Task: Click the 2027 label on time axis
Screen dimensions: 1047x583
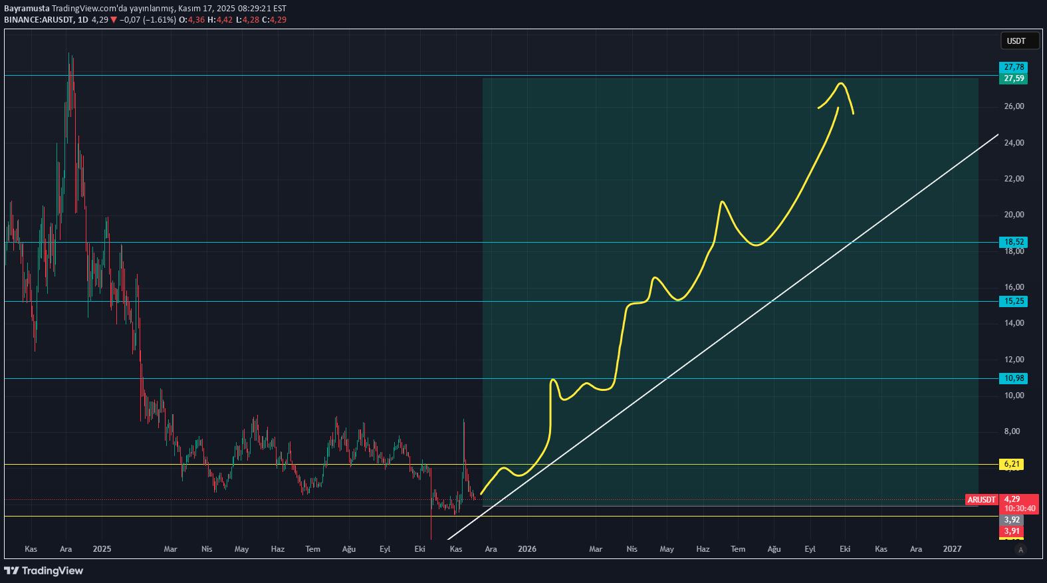Action: click(x=952, y=549)
